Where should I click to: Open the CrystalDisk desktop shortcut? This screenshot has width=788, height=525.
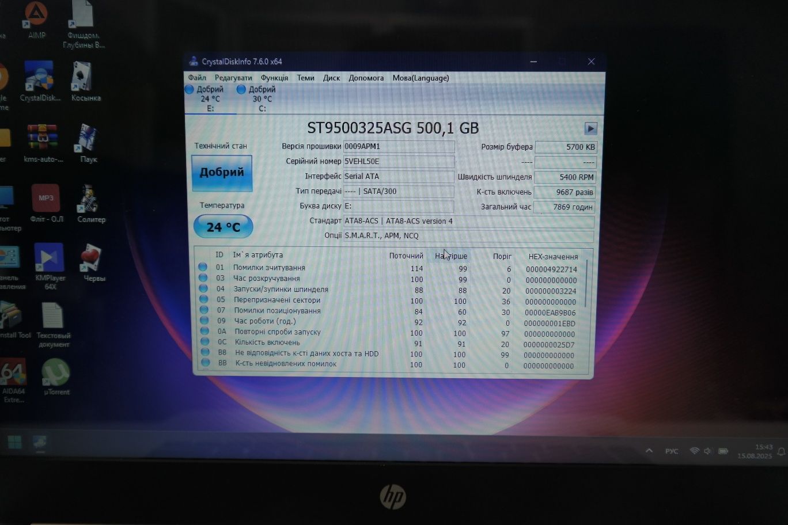click(40, 81)
